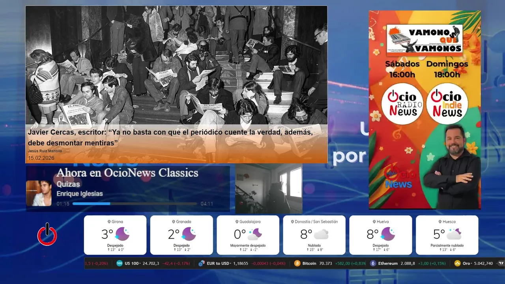Screen dimensions: 505x284
Task: Click Sábados 16:00h schedule text
Action: 402,69
